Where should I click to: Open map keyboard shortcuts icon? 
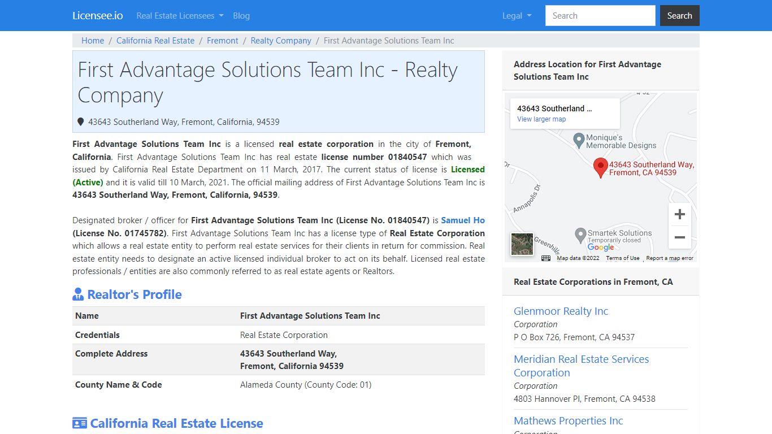546,258
